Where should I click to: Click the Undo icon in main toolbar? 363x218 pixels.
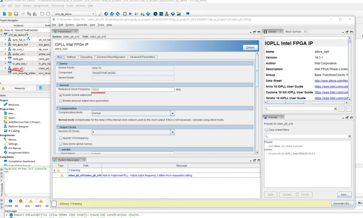point(42,14)
